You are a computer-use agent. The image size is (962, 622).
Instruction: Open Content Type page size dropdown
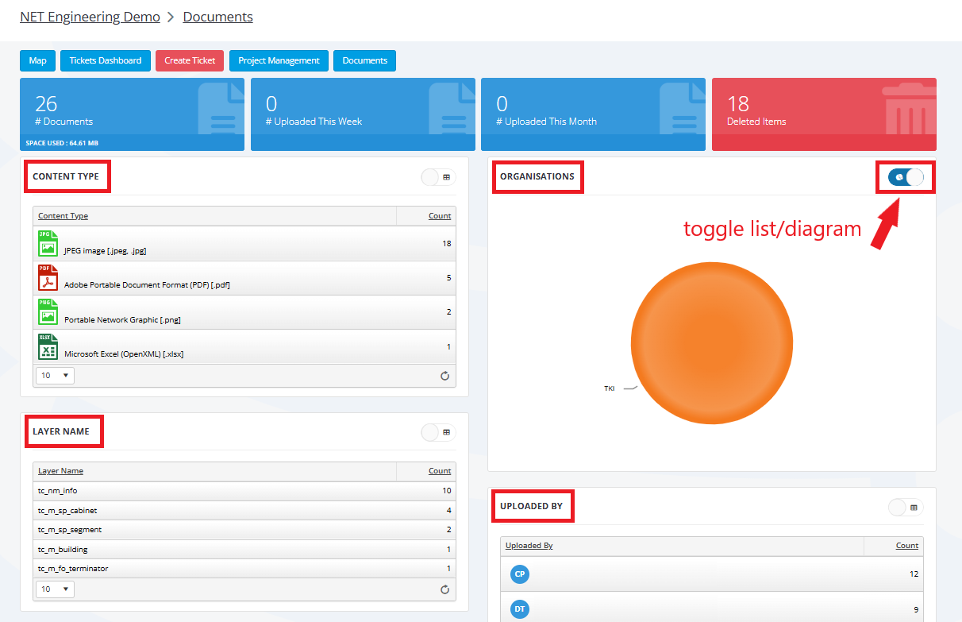pos(55,375)
